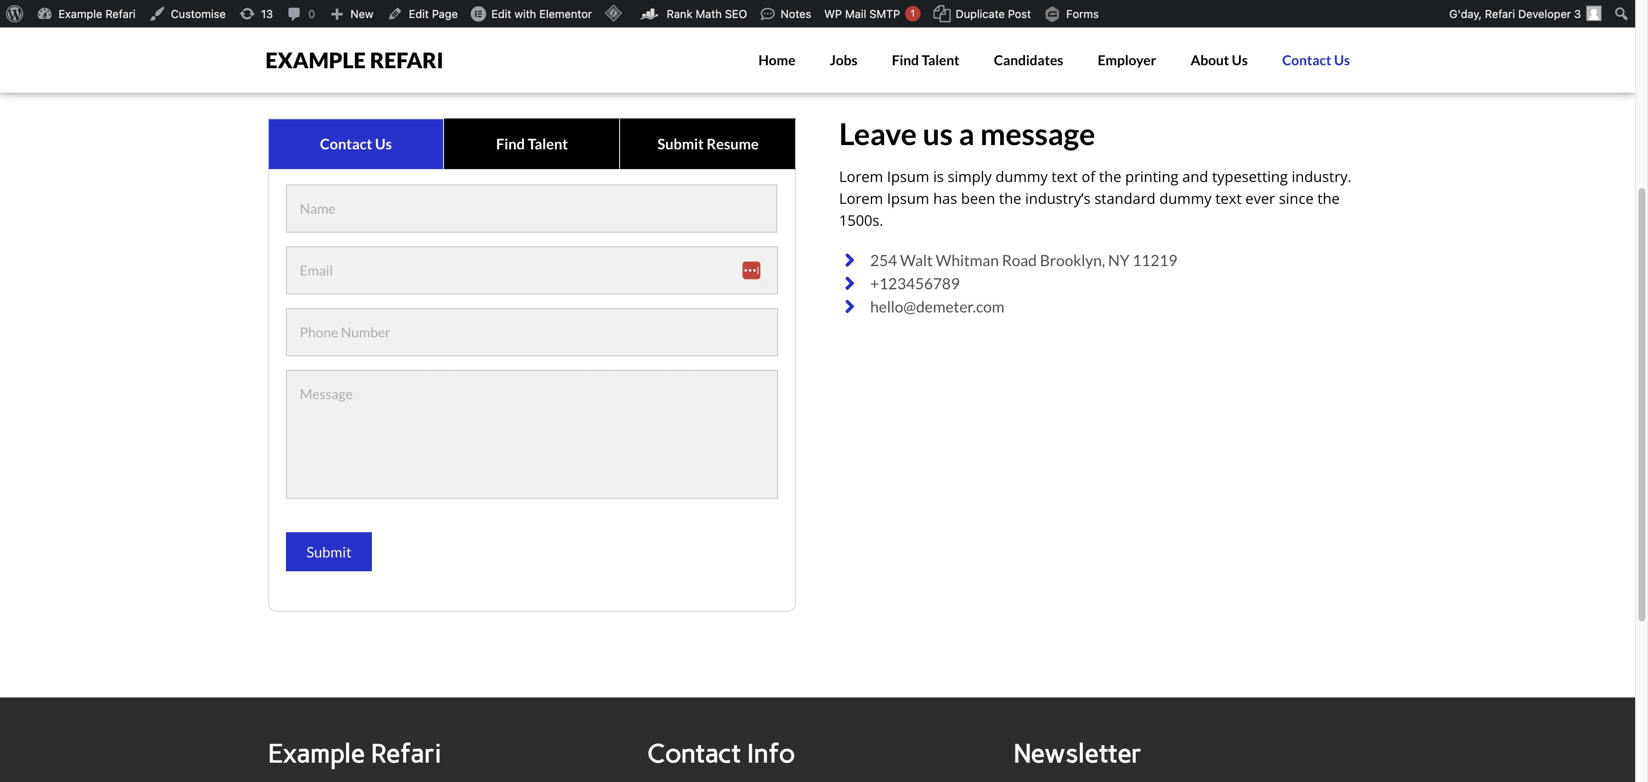Open Notes in admin bar
This screenshot has height=782, width=1648.
(786, 13)
